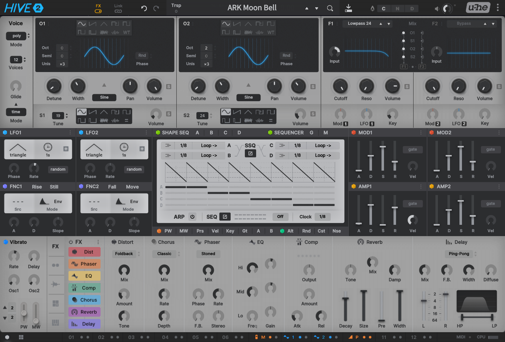Click the Phaser effect header icon
505x342 pixels.
pyautogui.click(x=198, y=242)
